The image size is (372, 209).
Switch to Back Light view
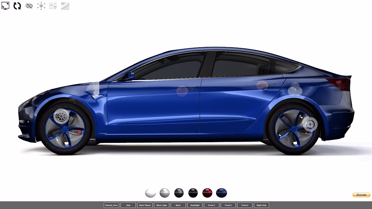pos(162,205)
